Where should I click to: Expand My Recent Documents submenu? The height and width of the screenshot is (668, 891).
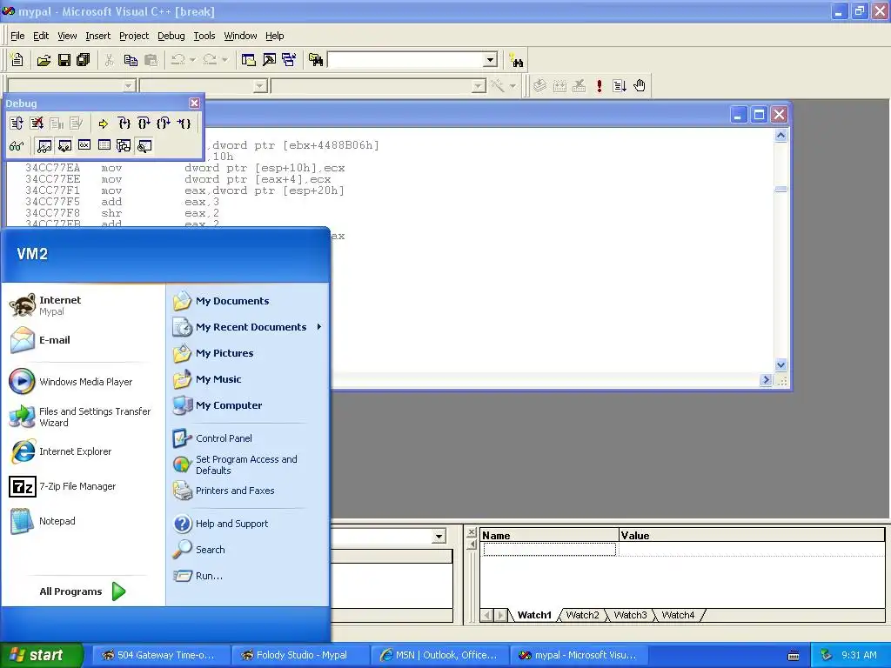click(x=246, y=327)
